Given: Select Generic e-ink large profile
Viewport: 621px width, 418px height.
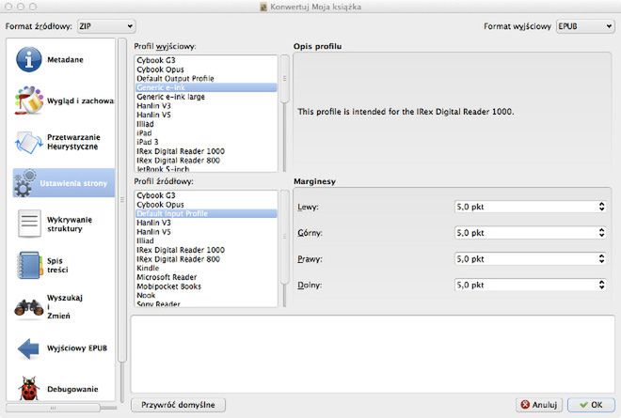Looking at the screenshot, I should [206, 97].
